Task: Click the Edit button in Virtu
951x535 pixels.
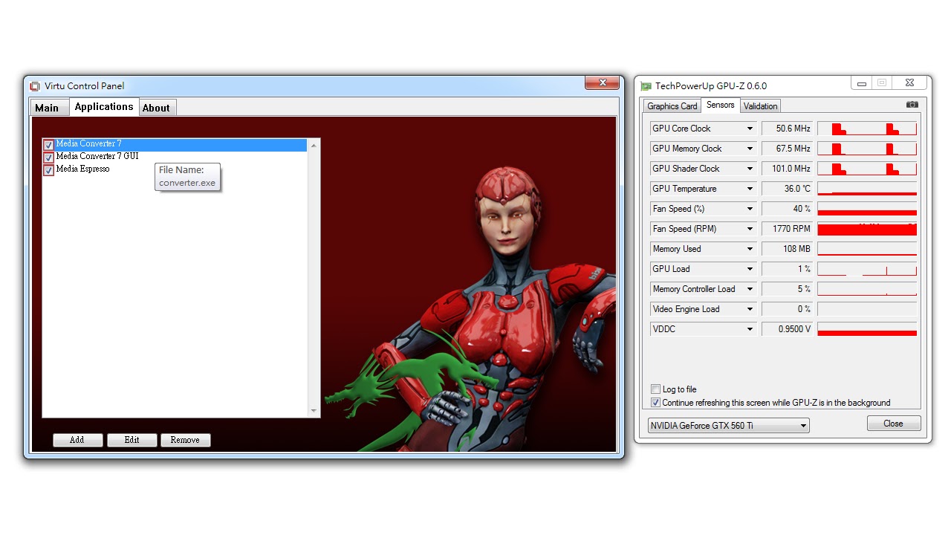Action: tap(132, 440)
